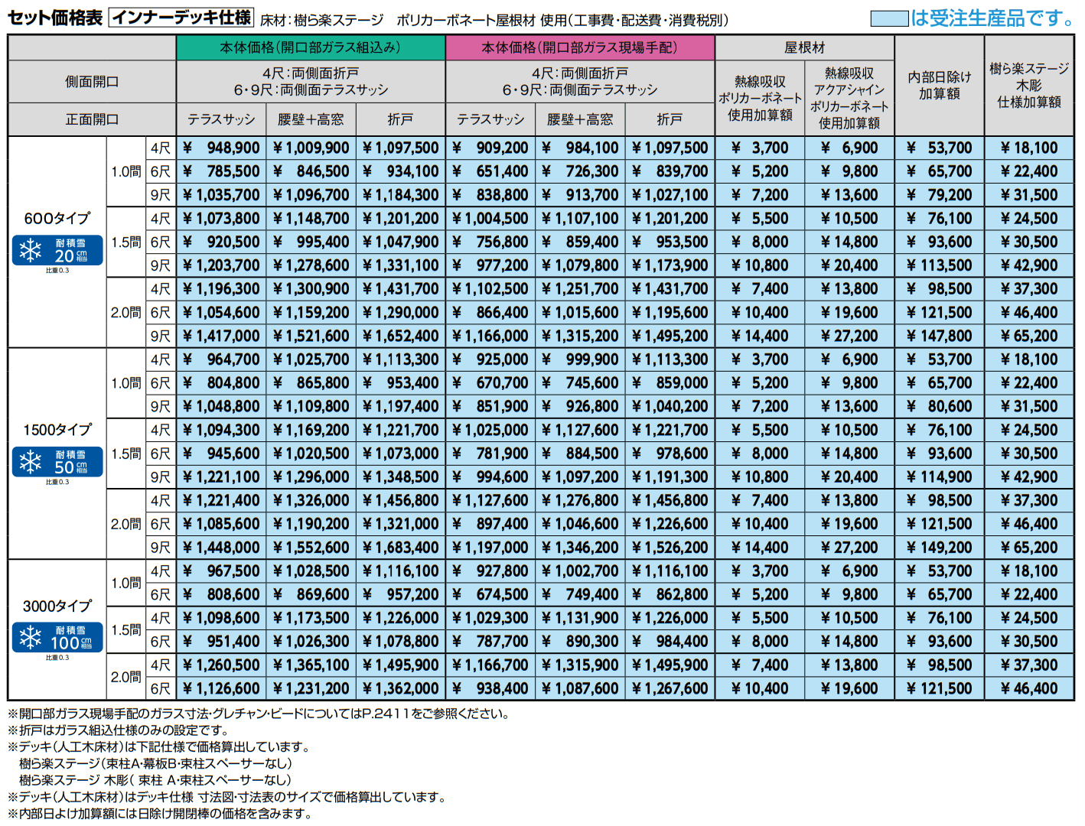Select the ¥1,362,000 price cell
Viewport: 1085px width, 826px height.
click(401, 688)
